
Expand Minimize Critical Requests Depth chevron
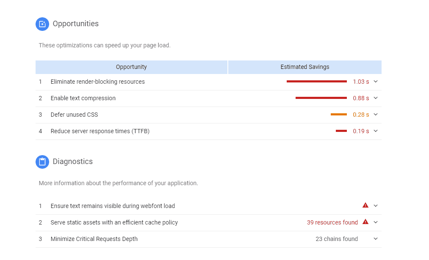pyautogui.click(x=376, y=239)
